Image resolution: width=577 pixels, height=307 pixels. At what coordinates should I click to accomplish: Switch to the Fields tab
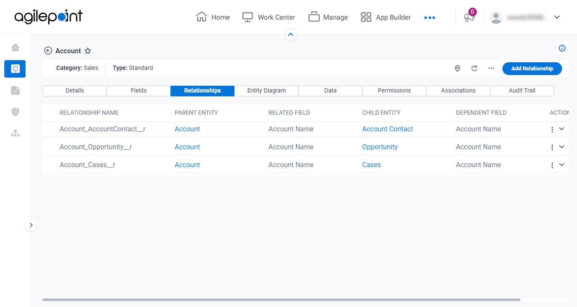tap(139, 91)
